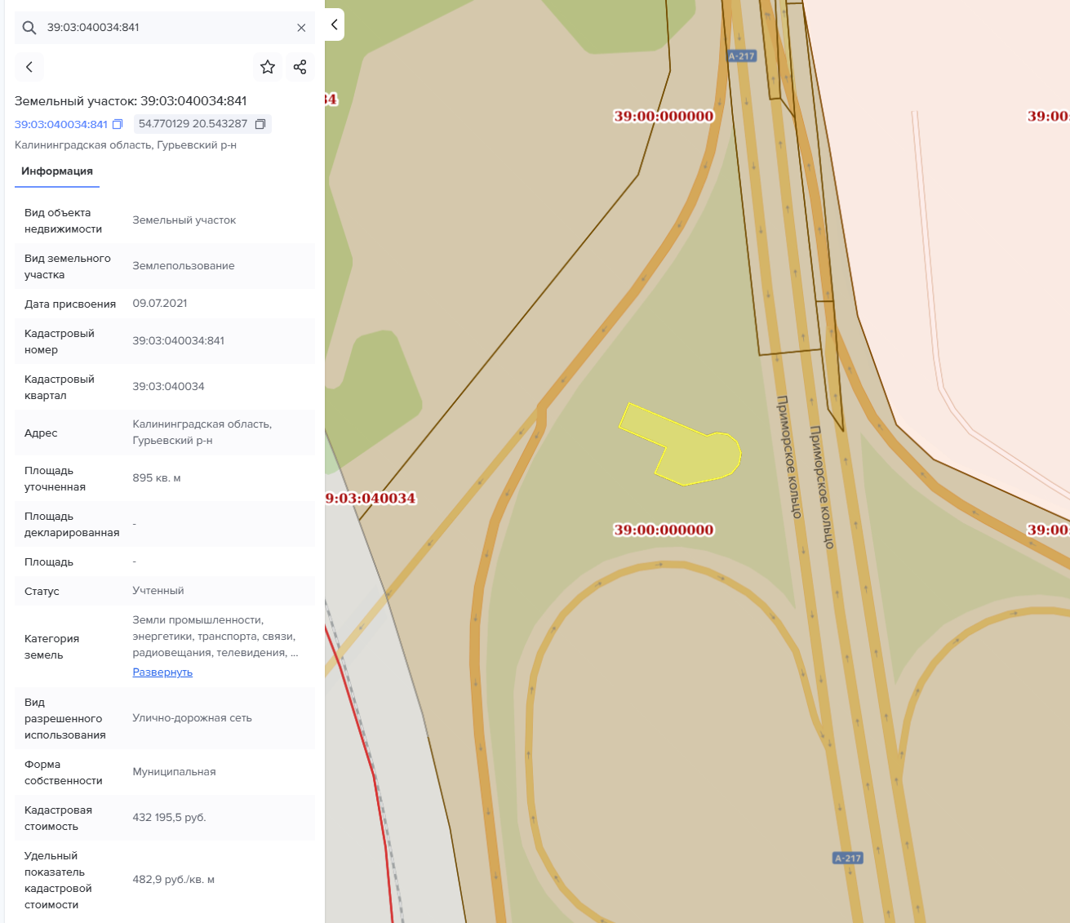
Task: Click the search input with cadastral number
Action: click(x=163, y=28)
